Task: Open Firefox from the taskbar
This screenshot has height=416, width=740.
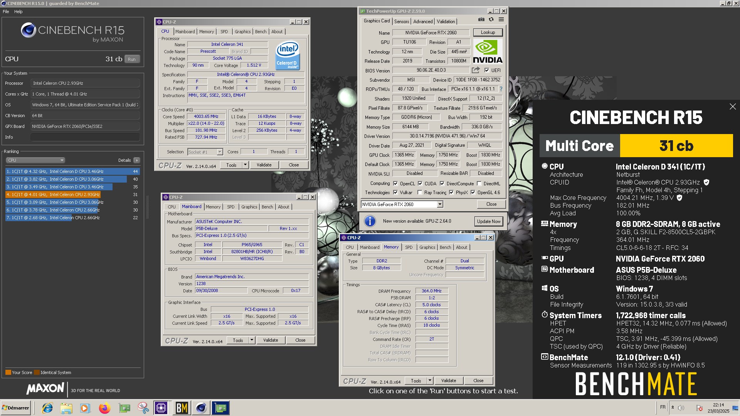Action: [x=104, y=408]
